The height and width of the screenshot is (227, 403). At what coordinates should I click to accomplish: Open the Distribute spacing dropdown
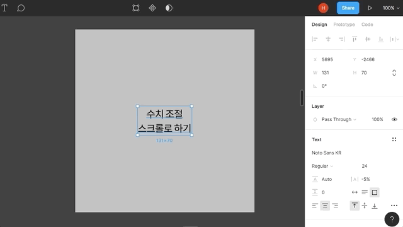click(395, 39)
